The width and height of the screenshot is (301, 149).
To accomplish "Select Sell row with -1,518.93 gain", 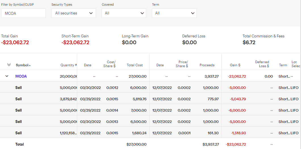I will [150, 133].
